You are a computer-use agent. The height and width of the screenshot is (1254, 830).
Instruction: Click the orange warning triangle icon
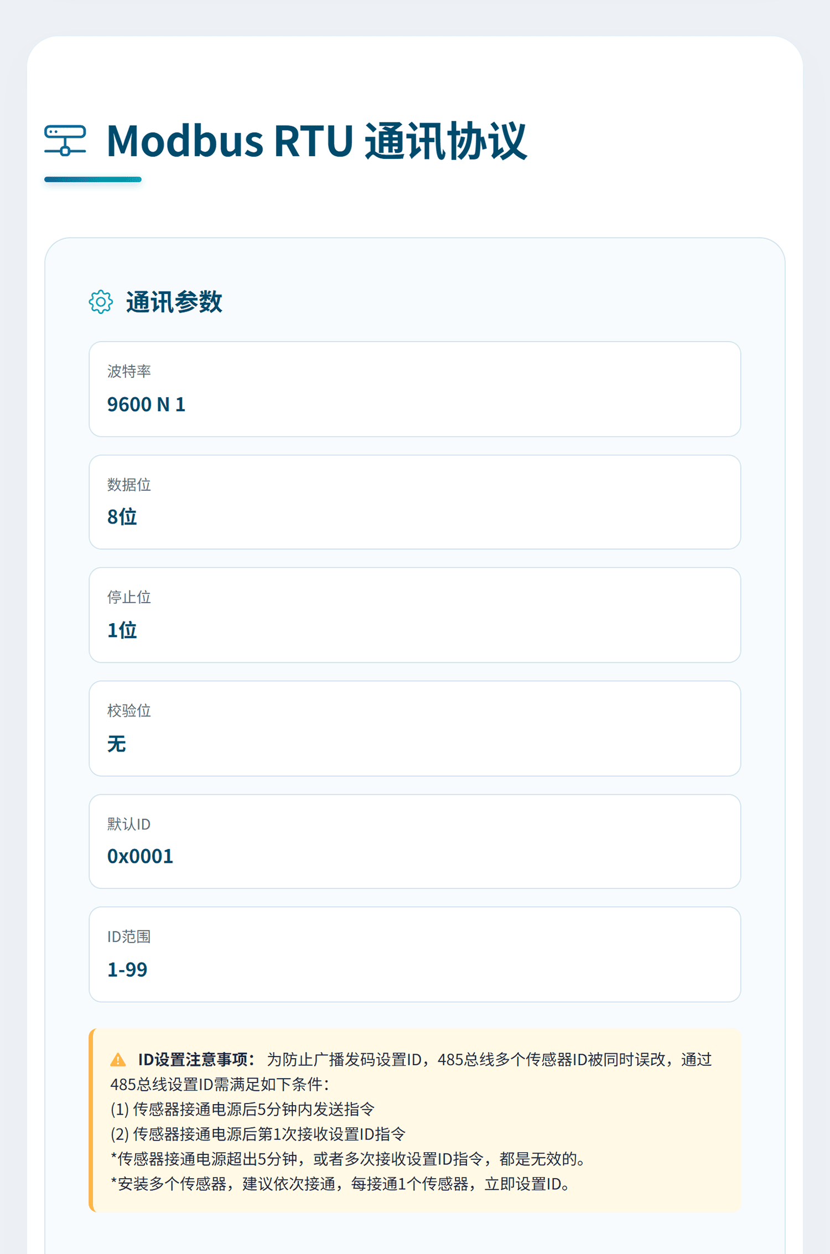pyautogui.click(x=118, y=1060)
